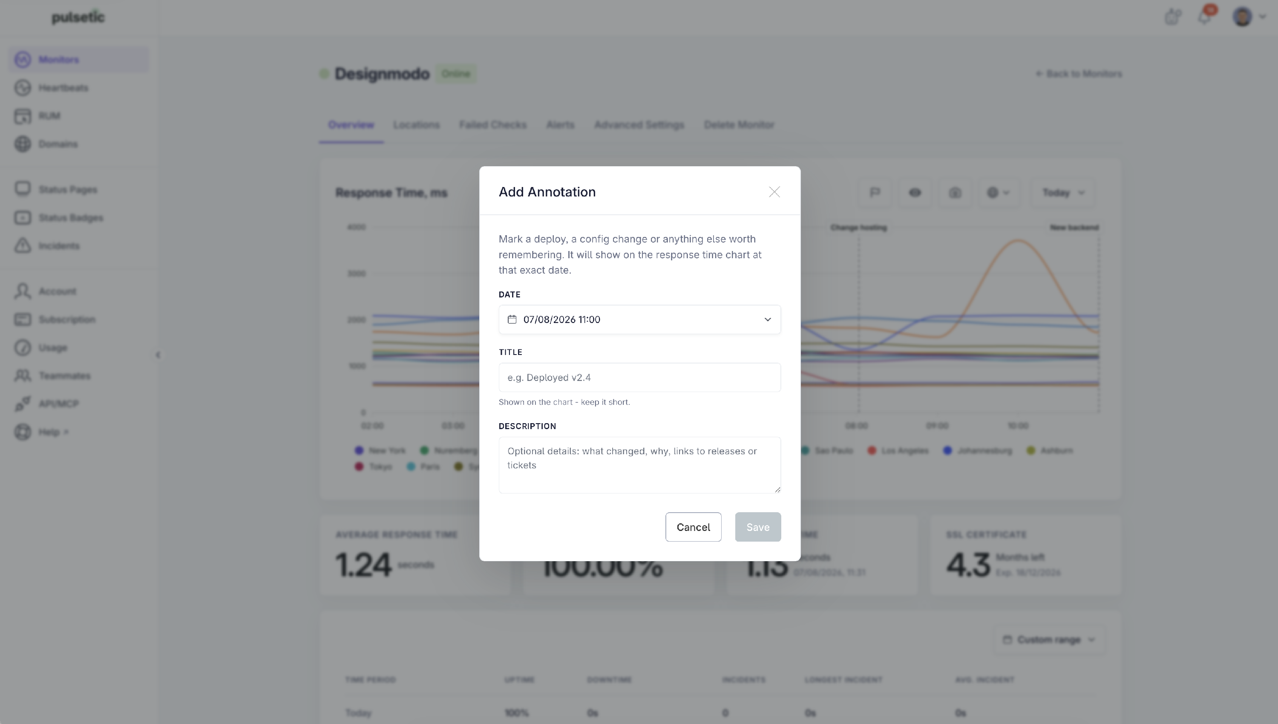Viewport: 1278px width, 724px height.
Task: Collapse the sidebar with the arrow
Action: point(158,355)
